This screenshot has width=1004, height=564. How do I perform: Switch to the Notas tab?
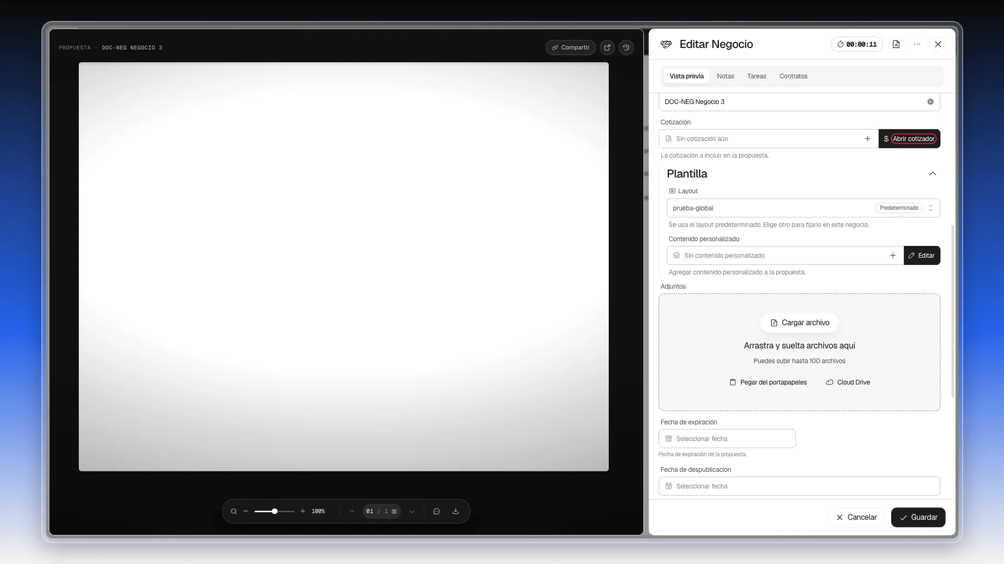[725, 76]
